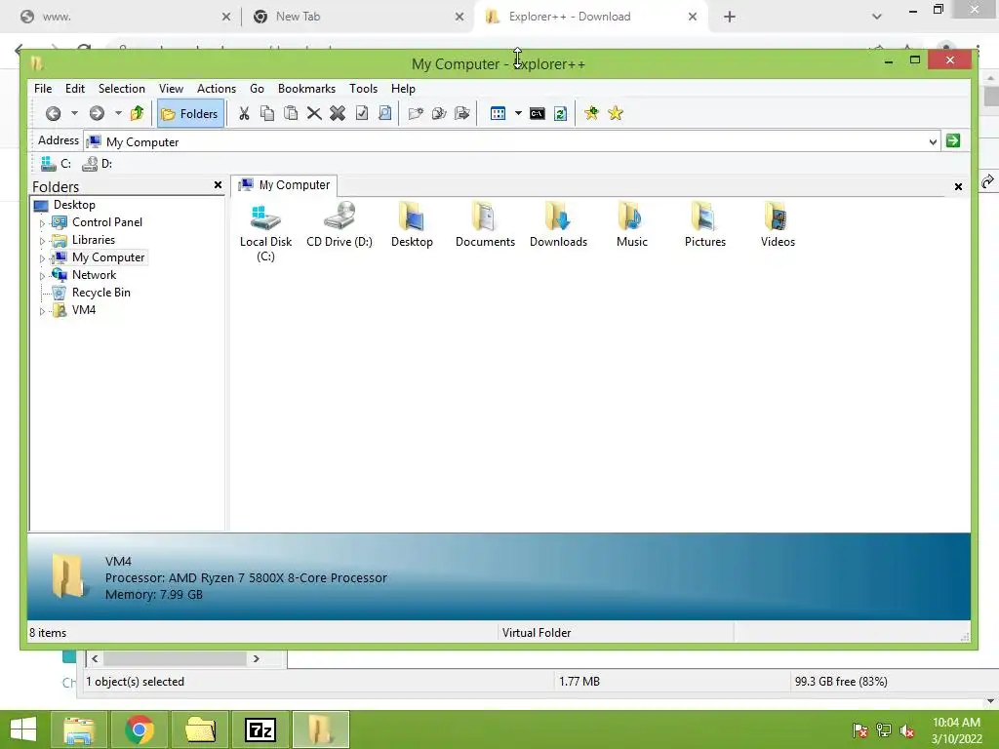Select Control Panel in folder tree
The width and height of the screenshot is (999, 749).
107,222
